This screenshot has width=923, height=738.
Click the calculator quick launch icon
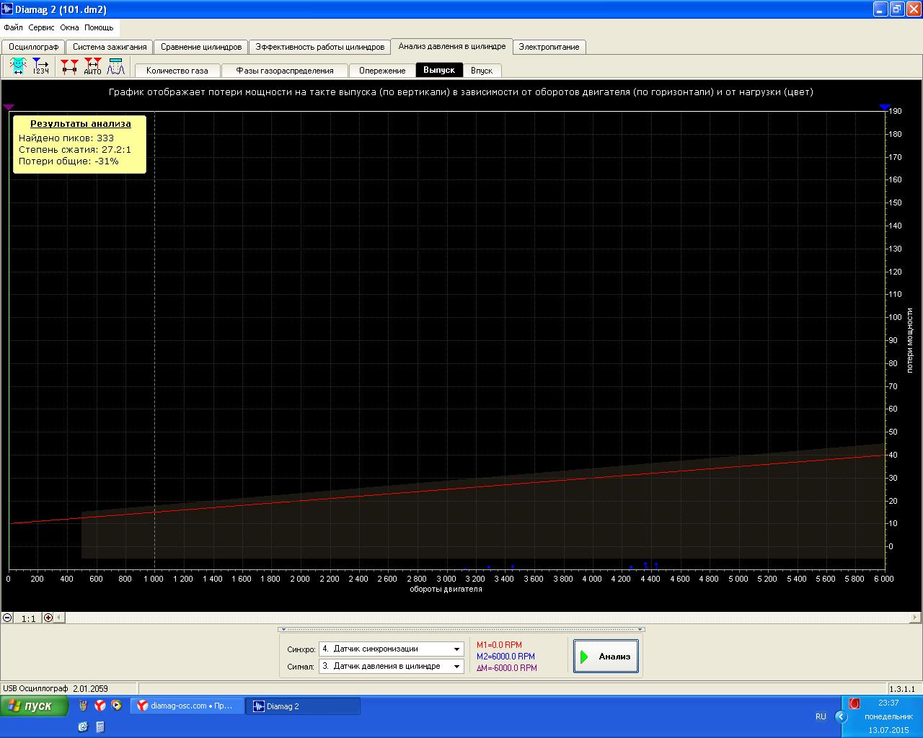100,726
